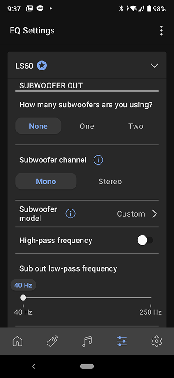174x378 pixels.
Task: Set subwoofer channel to Mono
Action: click(46, 181)
